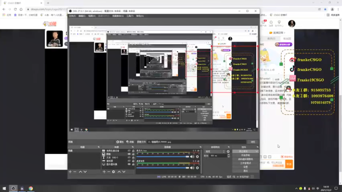Move scene down with arrow icon
The width and height of the screenshot is (342, 192).
point(85,172)
